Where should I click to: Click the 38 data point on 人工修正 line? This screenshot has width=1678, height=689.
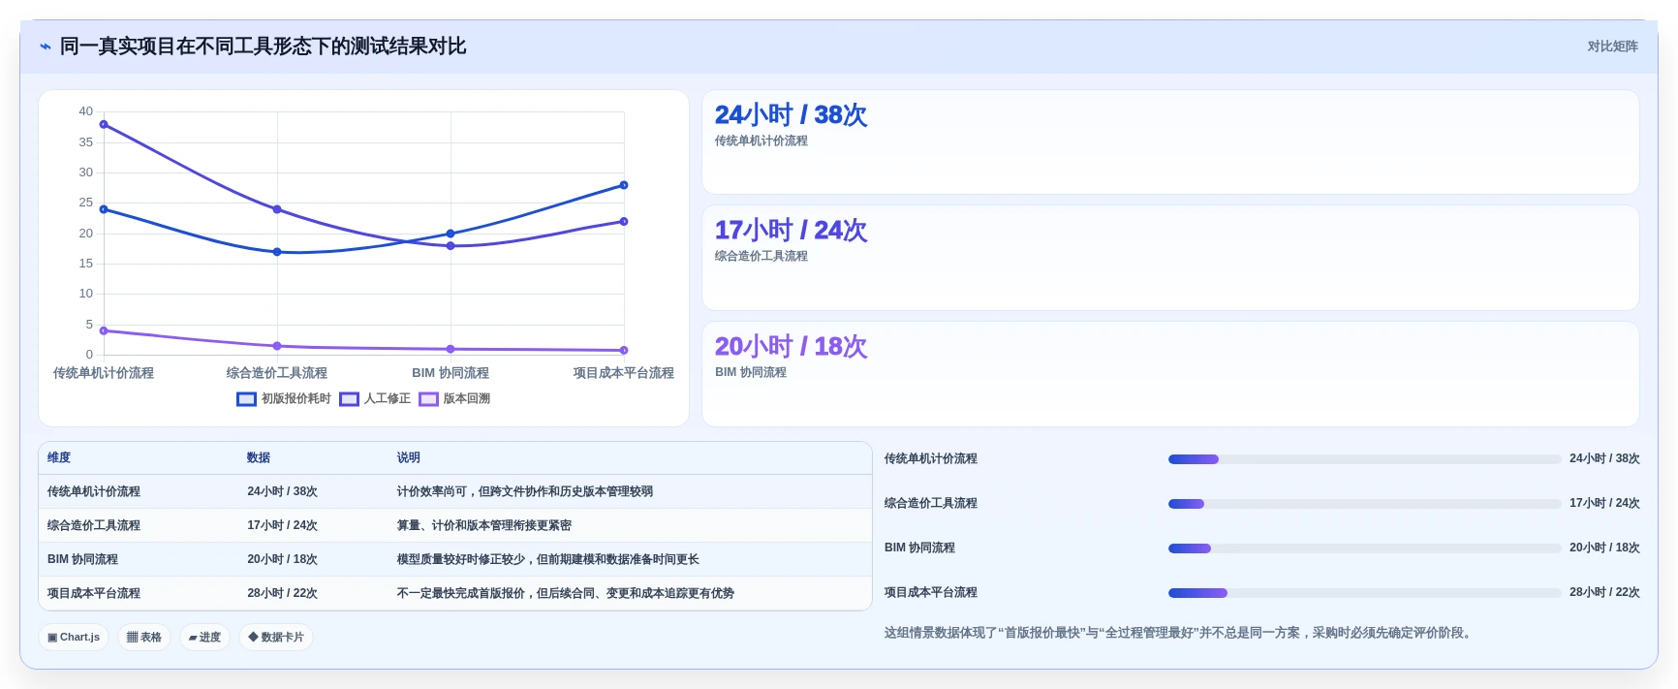tap(104, 124)
